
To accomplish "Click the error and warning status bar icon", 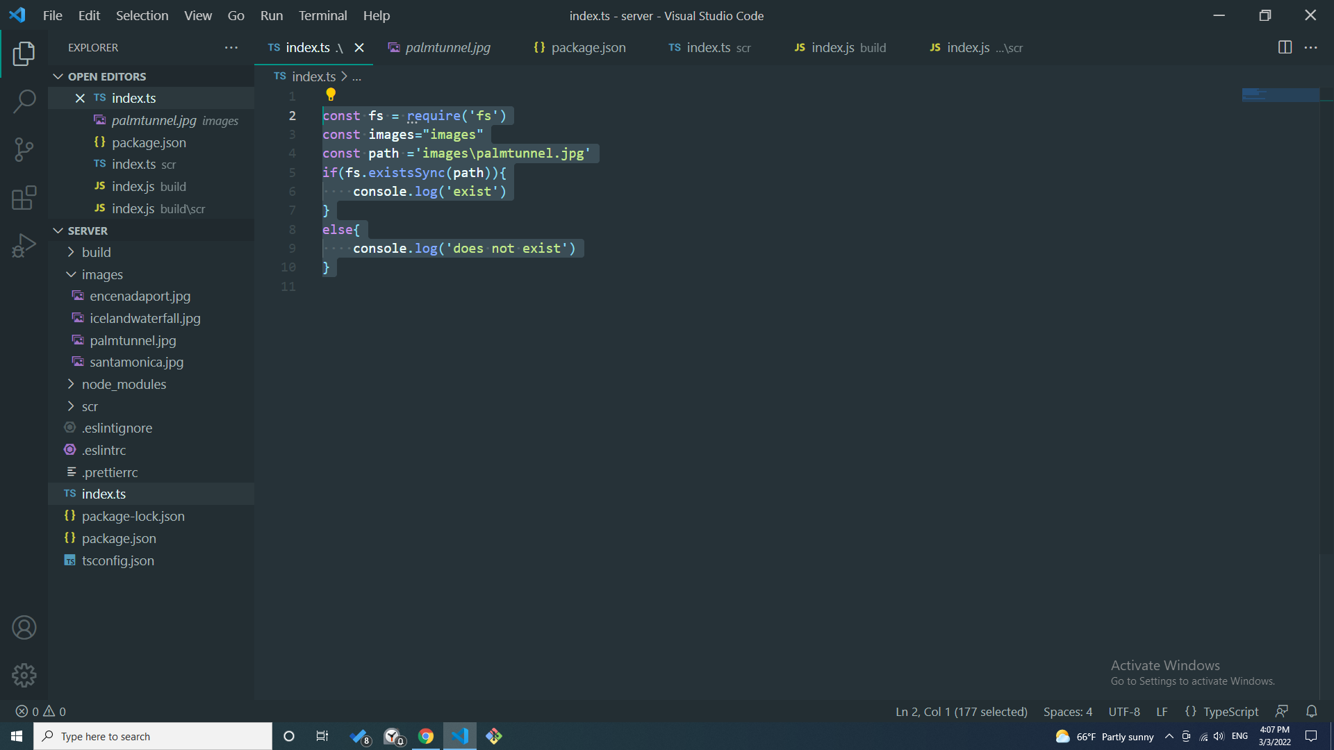I will click(x=41, y=712).
